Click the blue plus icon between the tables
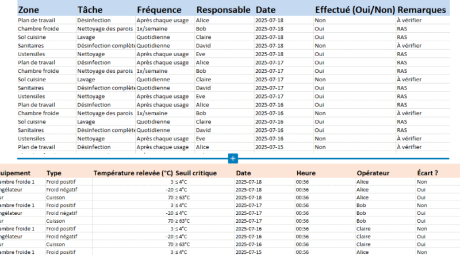The image size is (460, 255). 233,159
